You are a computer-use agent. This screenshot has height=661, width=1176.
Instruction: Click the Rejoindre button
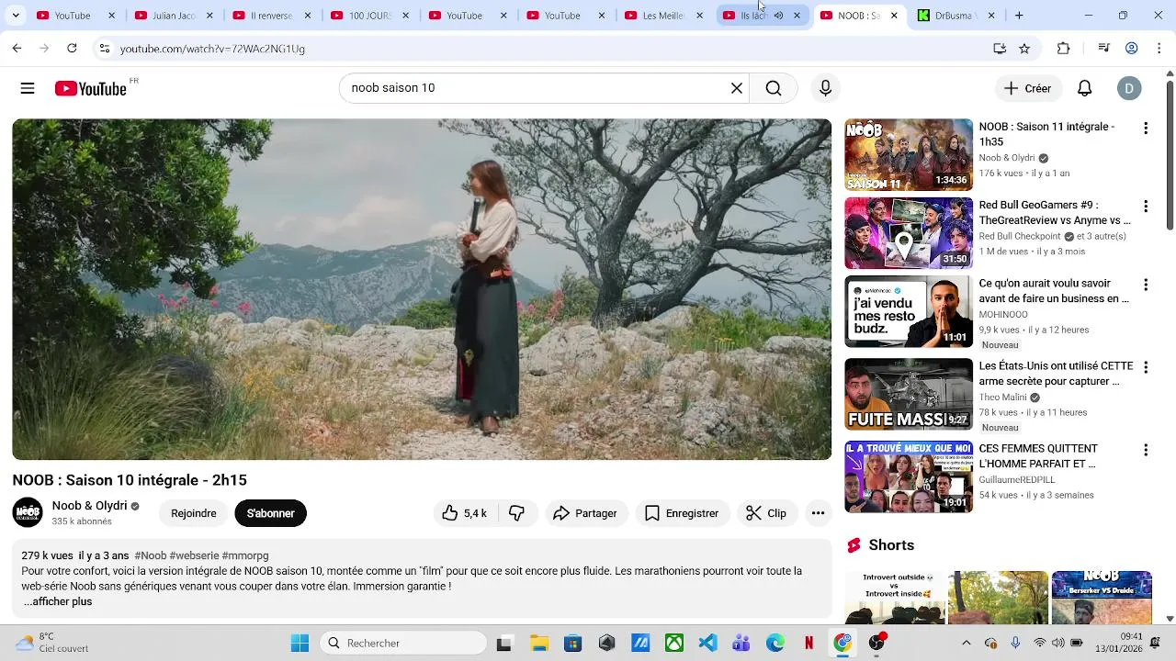pos(194,513)
